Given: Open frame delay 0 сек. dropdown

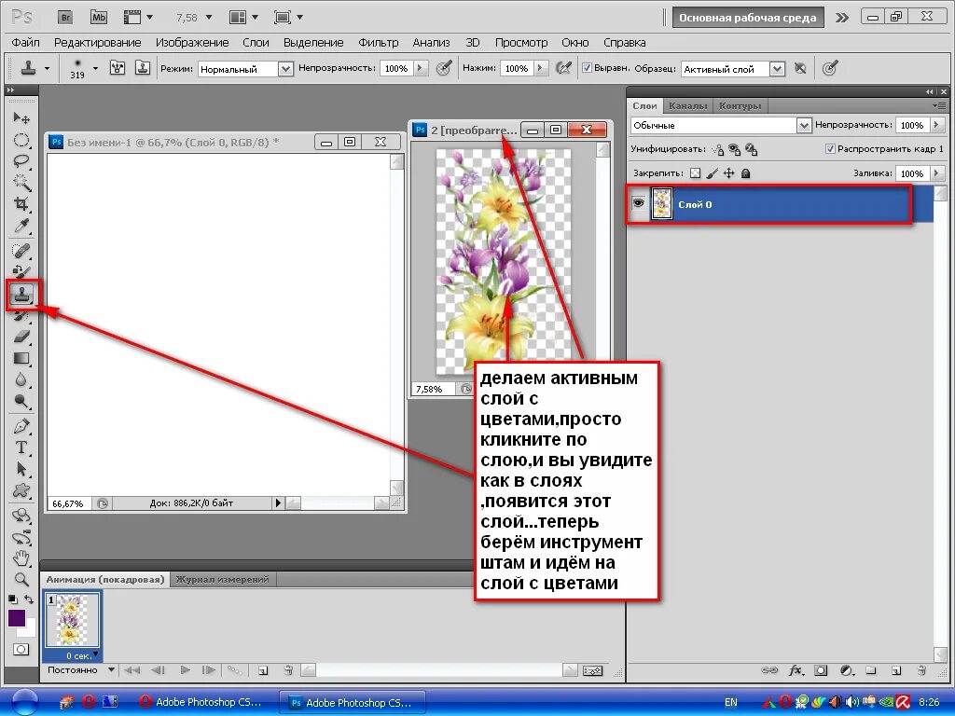Looking at the screenshot, I should pyautogui.click(x=96, y=654).
